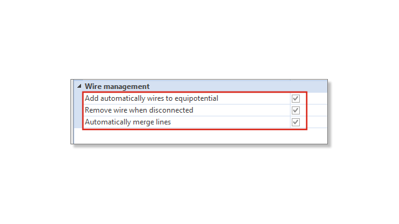Viewport: 399px width, 224px height.
Task: Uncheck Add automatically wires to equipotential checkbox
Action: [x=296, y=98]
